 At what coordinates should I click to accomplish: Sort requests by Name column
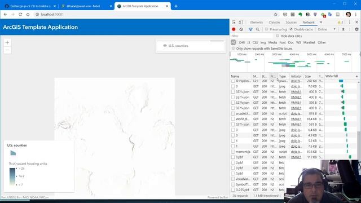(241, 76)
